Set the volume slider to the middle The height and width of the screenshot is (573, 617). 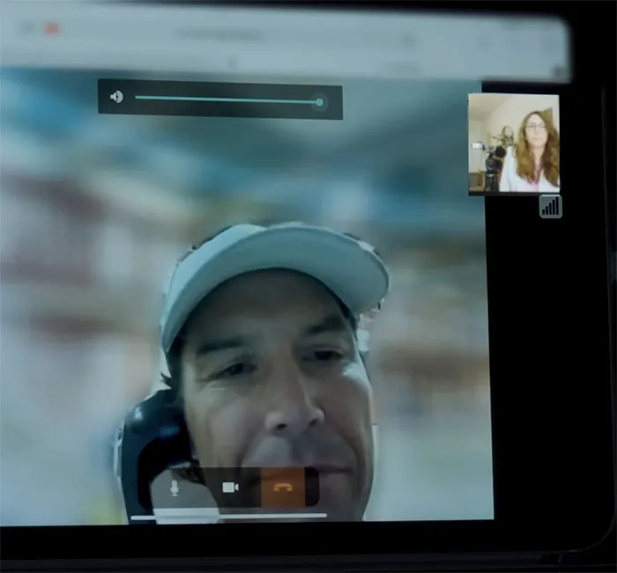pos(227,99)
